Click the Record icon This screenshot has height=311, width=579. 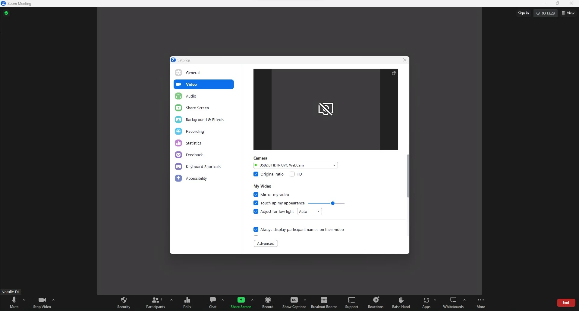pyautogui.click(x=268, y=300)
